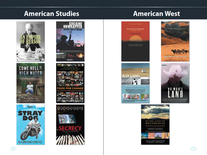Click the American Studies section heading
This screenshot has height=155, width=207.
(52, 14)
